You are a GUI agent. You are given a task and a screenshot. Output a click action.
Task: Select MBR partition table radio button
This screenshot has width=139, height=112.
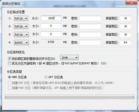tap(9, 77)
